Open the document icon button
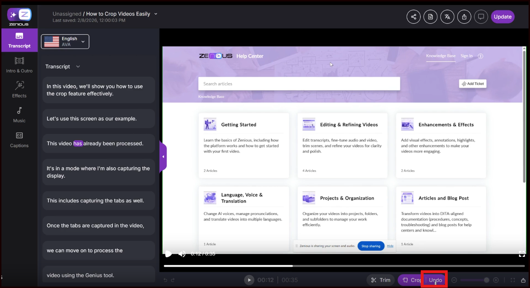This screenshot has height=288, width=530. [430, 17]
